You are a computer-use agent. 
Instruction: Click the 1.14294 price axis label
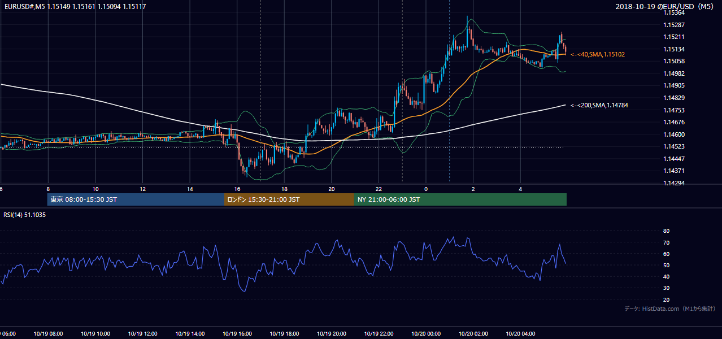[673, 184]
